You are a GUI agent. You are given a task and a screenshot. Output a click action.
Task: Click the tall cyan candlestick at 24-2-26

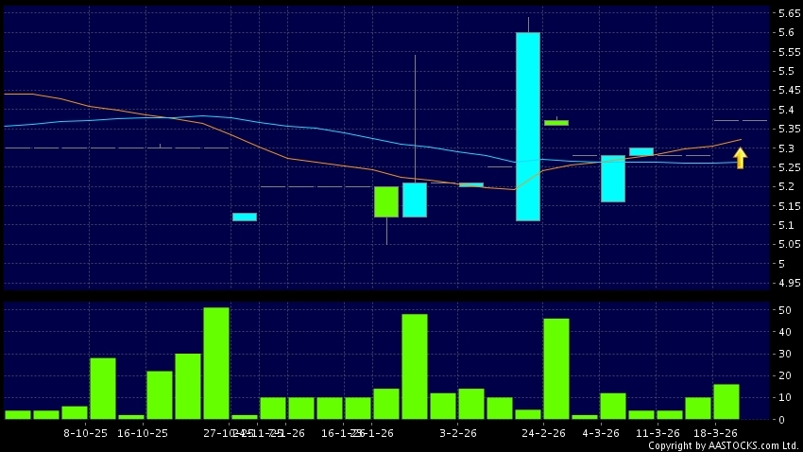[528, 126]
